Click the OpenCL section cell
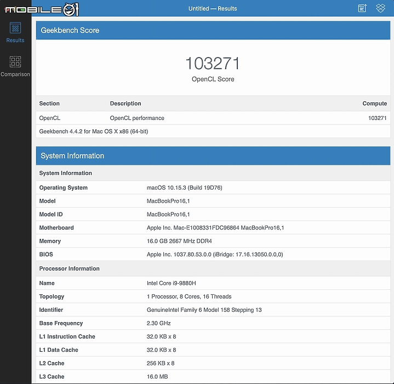The width and height of the screenshot is (394, 384). coord(50,118)
